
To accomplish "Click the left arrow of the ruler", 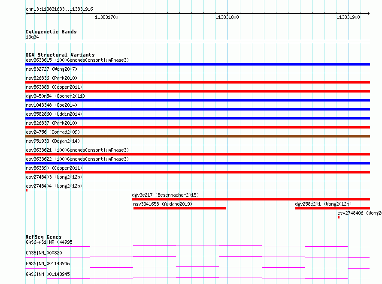I will [27, 14].
